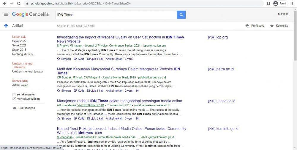Open Dirujuk 1 kali for Motif dan Kepuasan
Image resolution: width=297 pixels, height=150 pixels.
(x=95, y=91)
